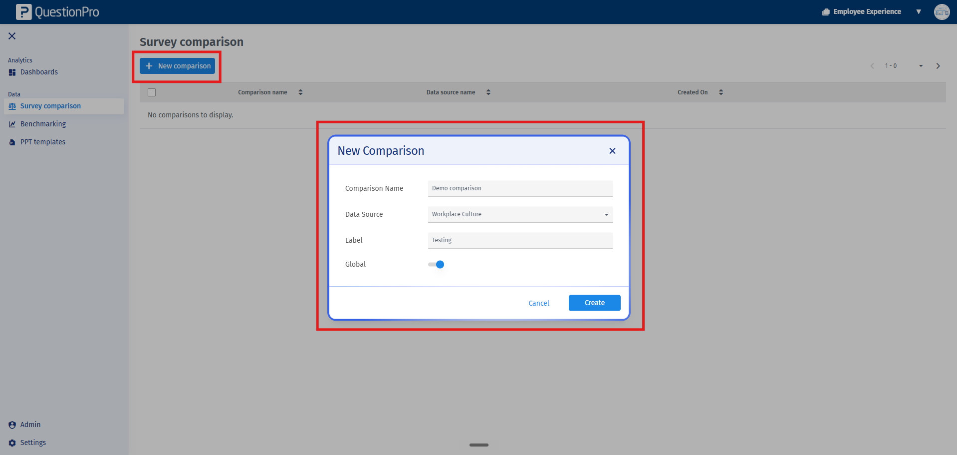Open PPT templates in sidebar
Image resolution: width=957 pixels, height=455 pixels.
[x=43, y=142]
